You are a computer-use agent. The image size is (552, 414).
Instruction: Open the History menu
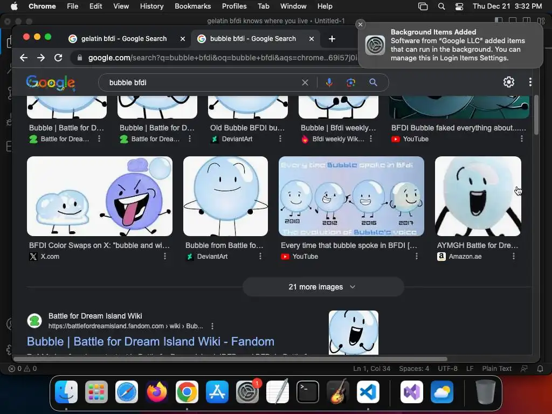tap(151, 6)
